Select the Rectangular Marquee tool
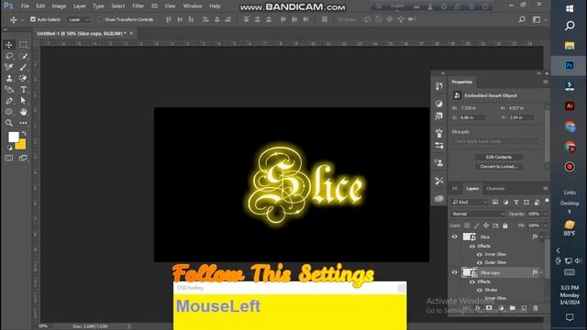 (x=23, y=45)
